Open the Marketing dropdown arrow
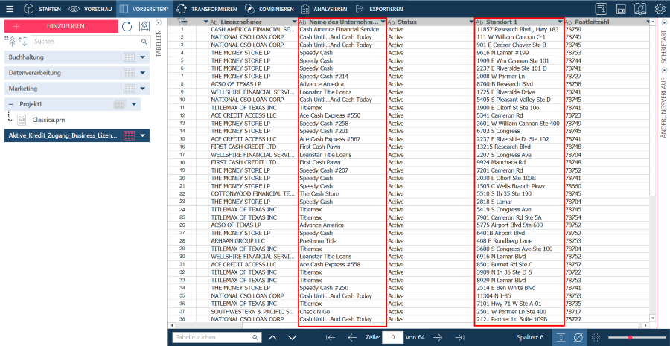 pos(143,89)
